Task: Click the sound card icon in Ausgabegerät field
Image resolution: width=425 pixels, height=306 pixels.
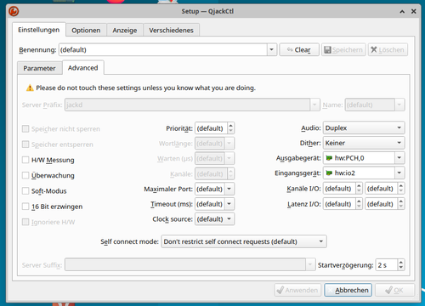Action: click(x=329, y=158)
